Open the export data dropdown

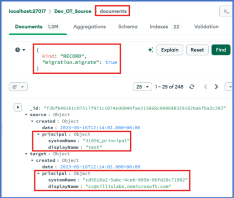(x=18, y=87)
